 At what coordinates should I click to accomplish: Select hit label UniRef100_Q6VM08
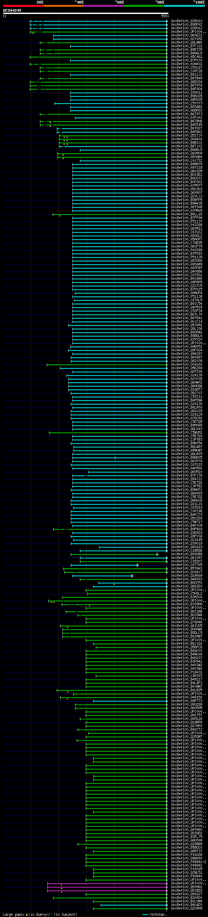tap(186, 154)
